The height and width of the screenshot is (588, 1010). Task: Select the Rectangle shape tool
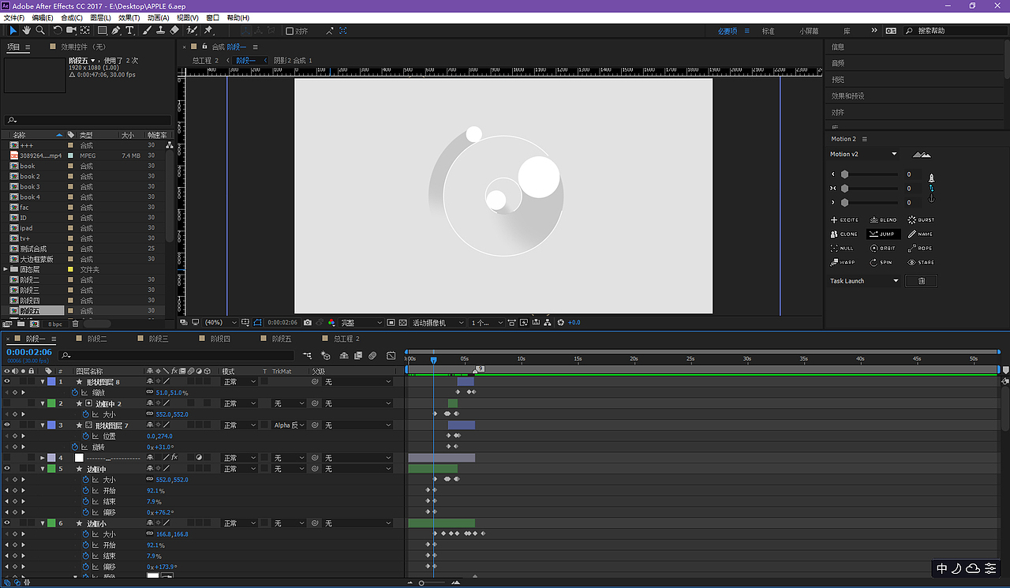102,31
